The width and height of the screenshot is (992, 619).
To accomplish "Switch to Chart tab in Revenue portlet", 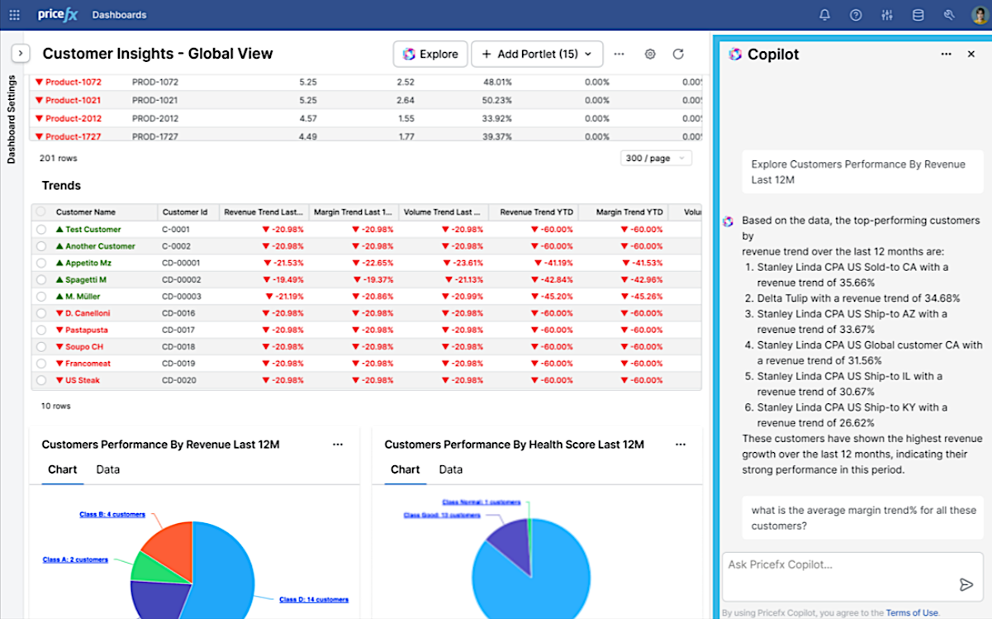I will (62, 469).
